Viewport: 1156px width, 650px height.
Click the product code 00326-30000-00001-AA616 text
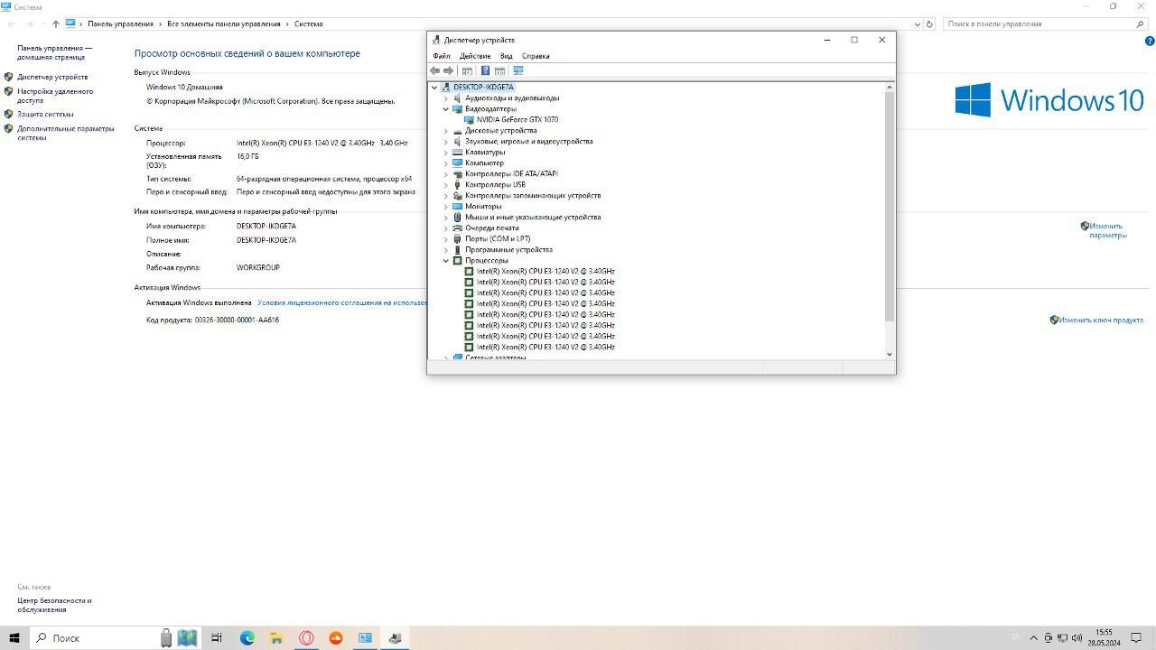tap(237, 320)
